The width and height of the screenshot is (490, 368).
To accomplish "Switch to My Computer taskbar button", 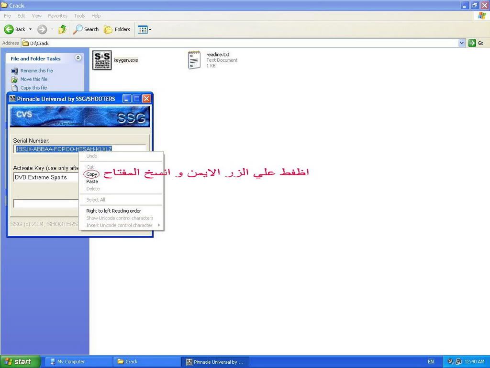I will pyautogui.click(x=79, y=362).
